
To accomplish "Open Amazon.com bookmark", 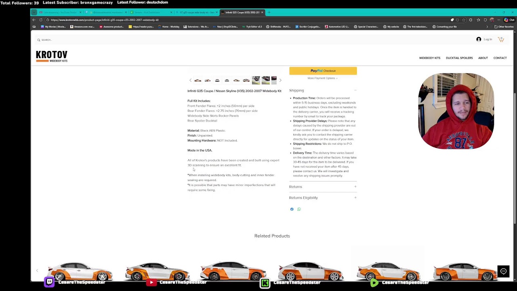I will [82, 27].
